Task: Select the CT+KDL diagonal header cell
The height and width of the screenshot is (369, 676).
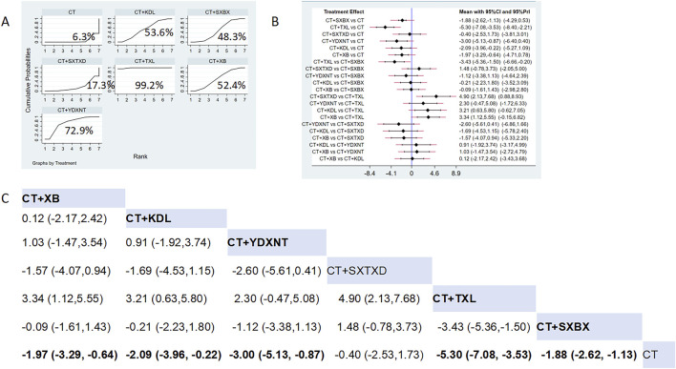Action: pyautogui.click(x=176, y=218)
